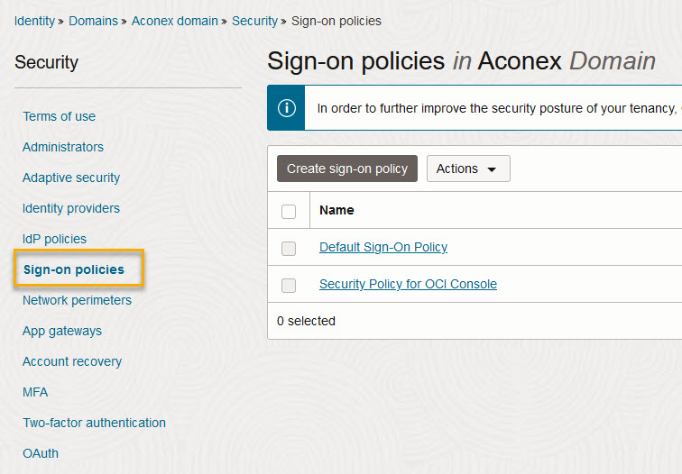Screen dimensions: 682x474
Task: Check the Security Policy for OCI Console checkbox
Action: [289, 286]
